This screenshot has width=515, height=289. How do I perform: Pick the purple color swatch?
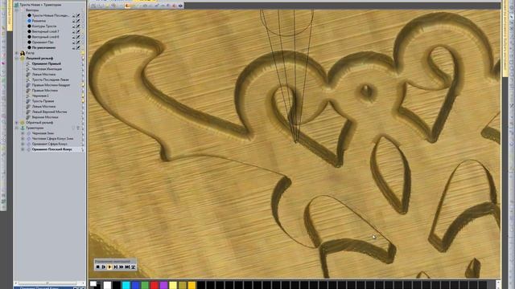coord(163,285)
